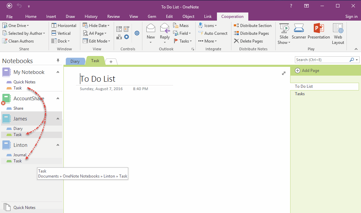This screenshot has height=213, width=361.
Task: Open Quick Notes section under My Notebook
Action: pos(24,82)
